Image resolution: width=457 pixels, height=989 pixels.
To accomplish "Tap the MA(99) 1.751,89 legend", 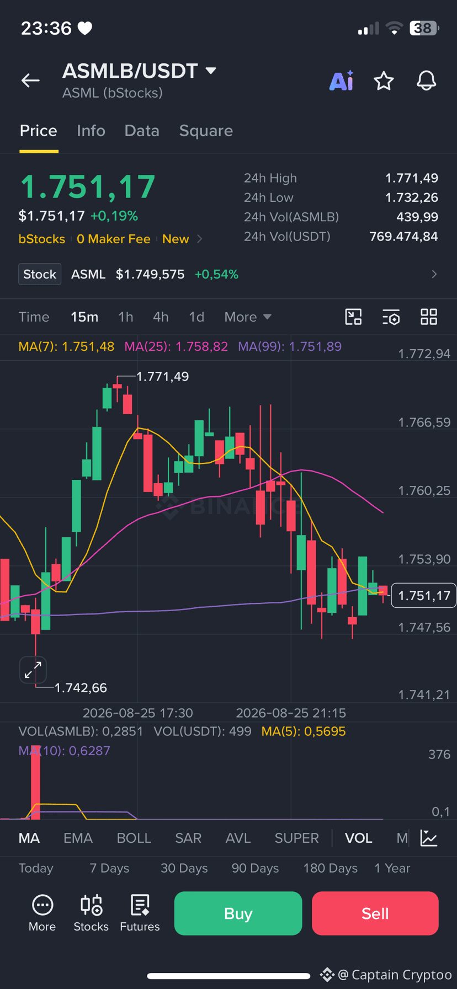I will click(x=290, y=346).
